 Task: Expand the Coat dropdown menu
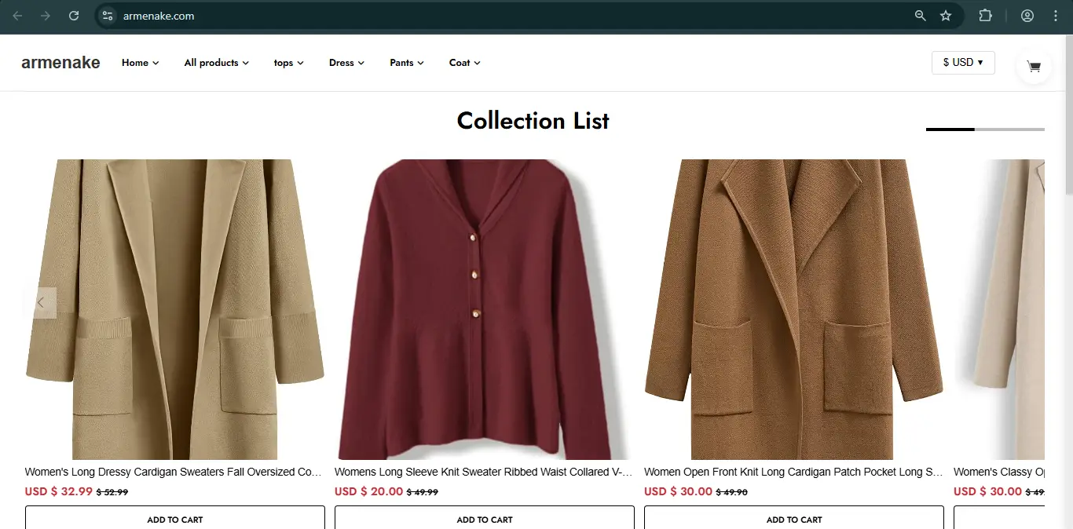click(464, 63)
